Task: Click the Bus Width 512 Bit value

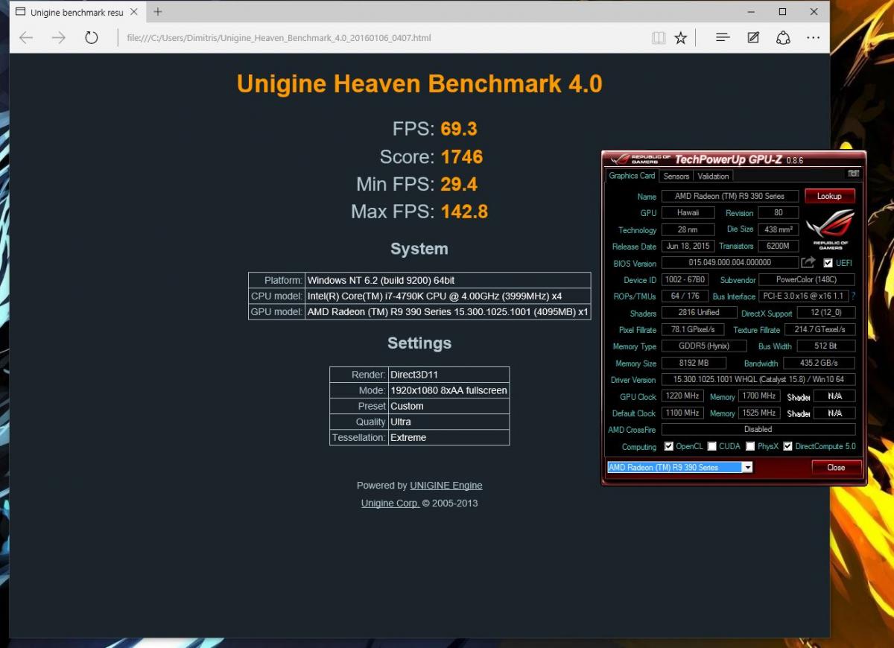Action: click(826, 346)
